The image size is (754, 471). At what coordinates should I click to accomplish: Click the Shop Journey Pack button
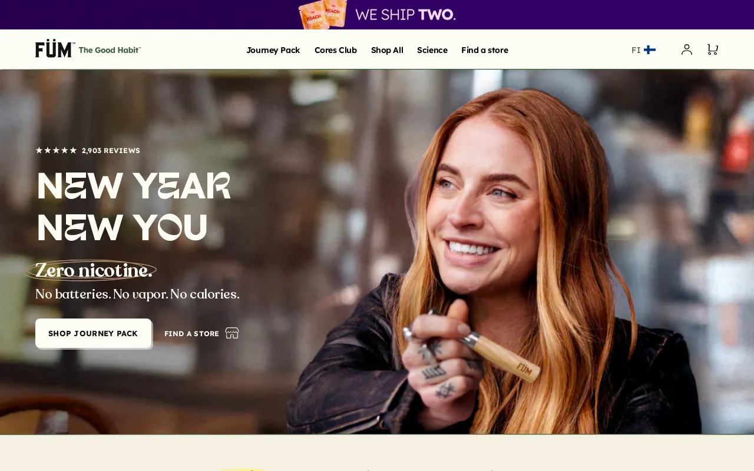[x=93, y=333]
